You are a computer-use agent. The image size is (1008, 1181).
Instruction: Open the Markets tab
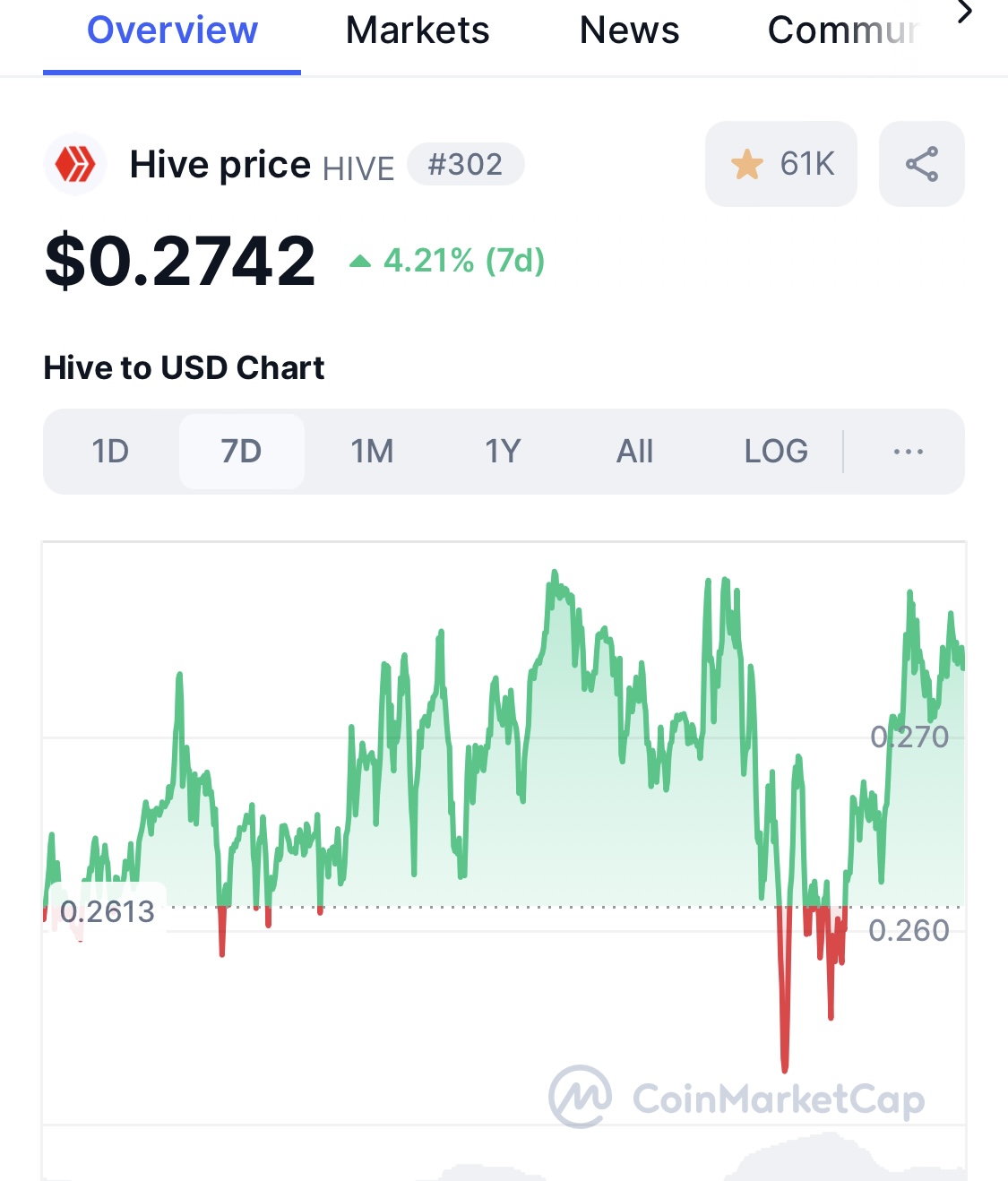[x=418, y=31]
